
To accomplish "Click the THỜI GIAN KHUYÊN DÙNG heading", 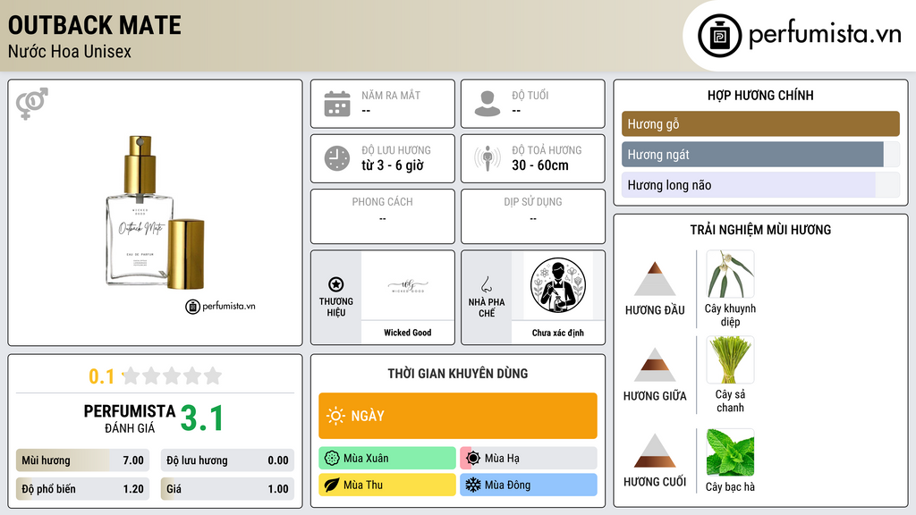I will [x=458, y=374].
